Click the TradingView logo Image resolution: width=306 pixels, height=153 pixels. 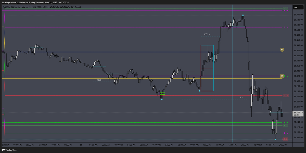pyautogui.click(x=9, y=150)
